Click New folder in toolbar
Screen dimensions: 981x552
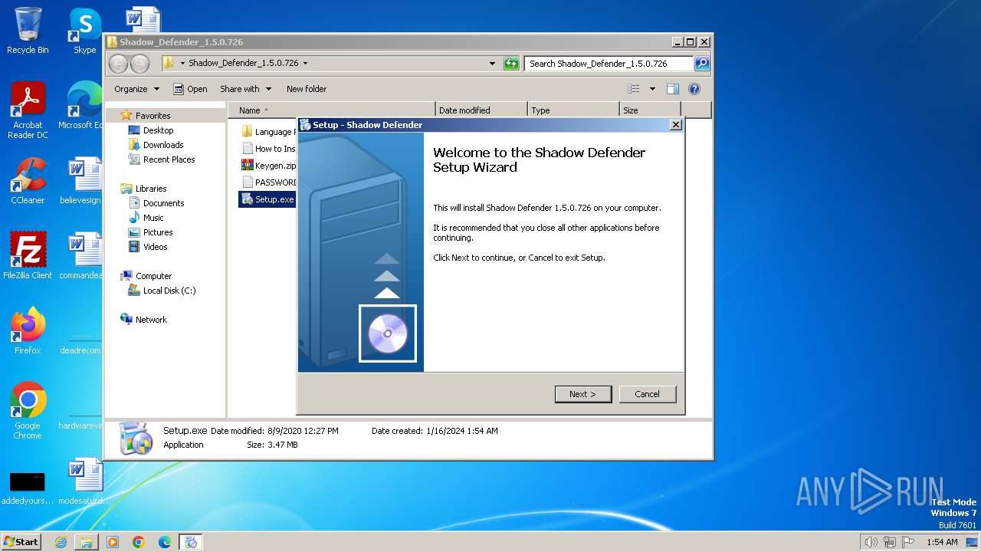[x=307, y=89]
